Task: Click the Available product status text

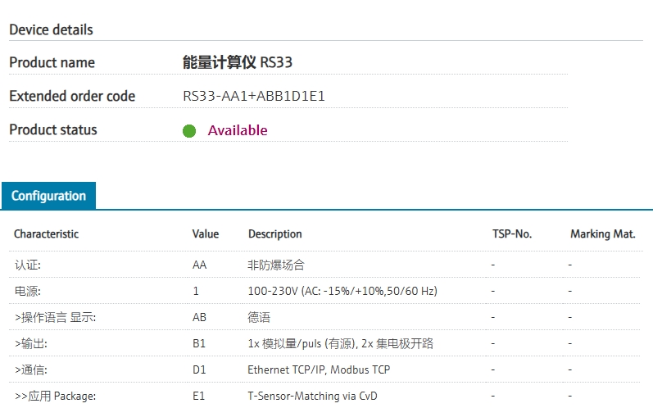Action: pos(238,130)
